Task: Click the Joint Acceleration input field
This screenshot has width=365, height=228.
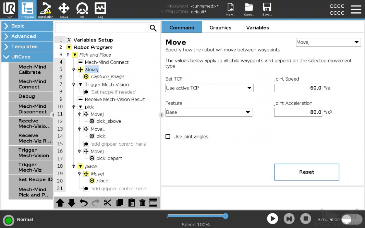Action: point(298,112)
